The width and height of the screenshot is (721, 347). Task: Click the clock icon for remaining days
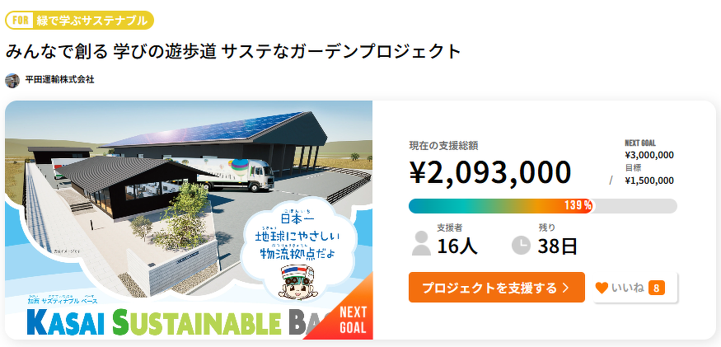(x=521, y=245)
